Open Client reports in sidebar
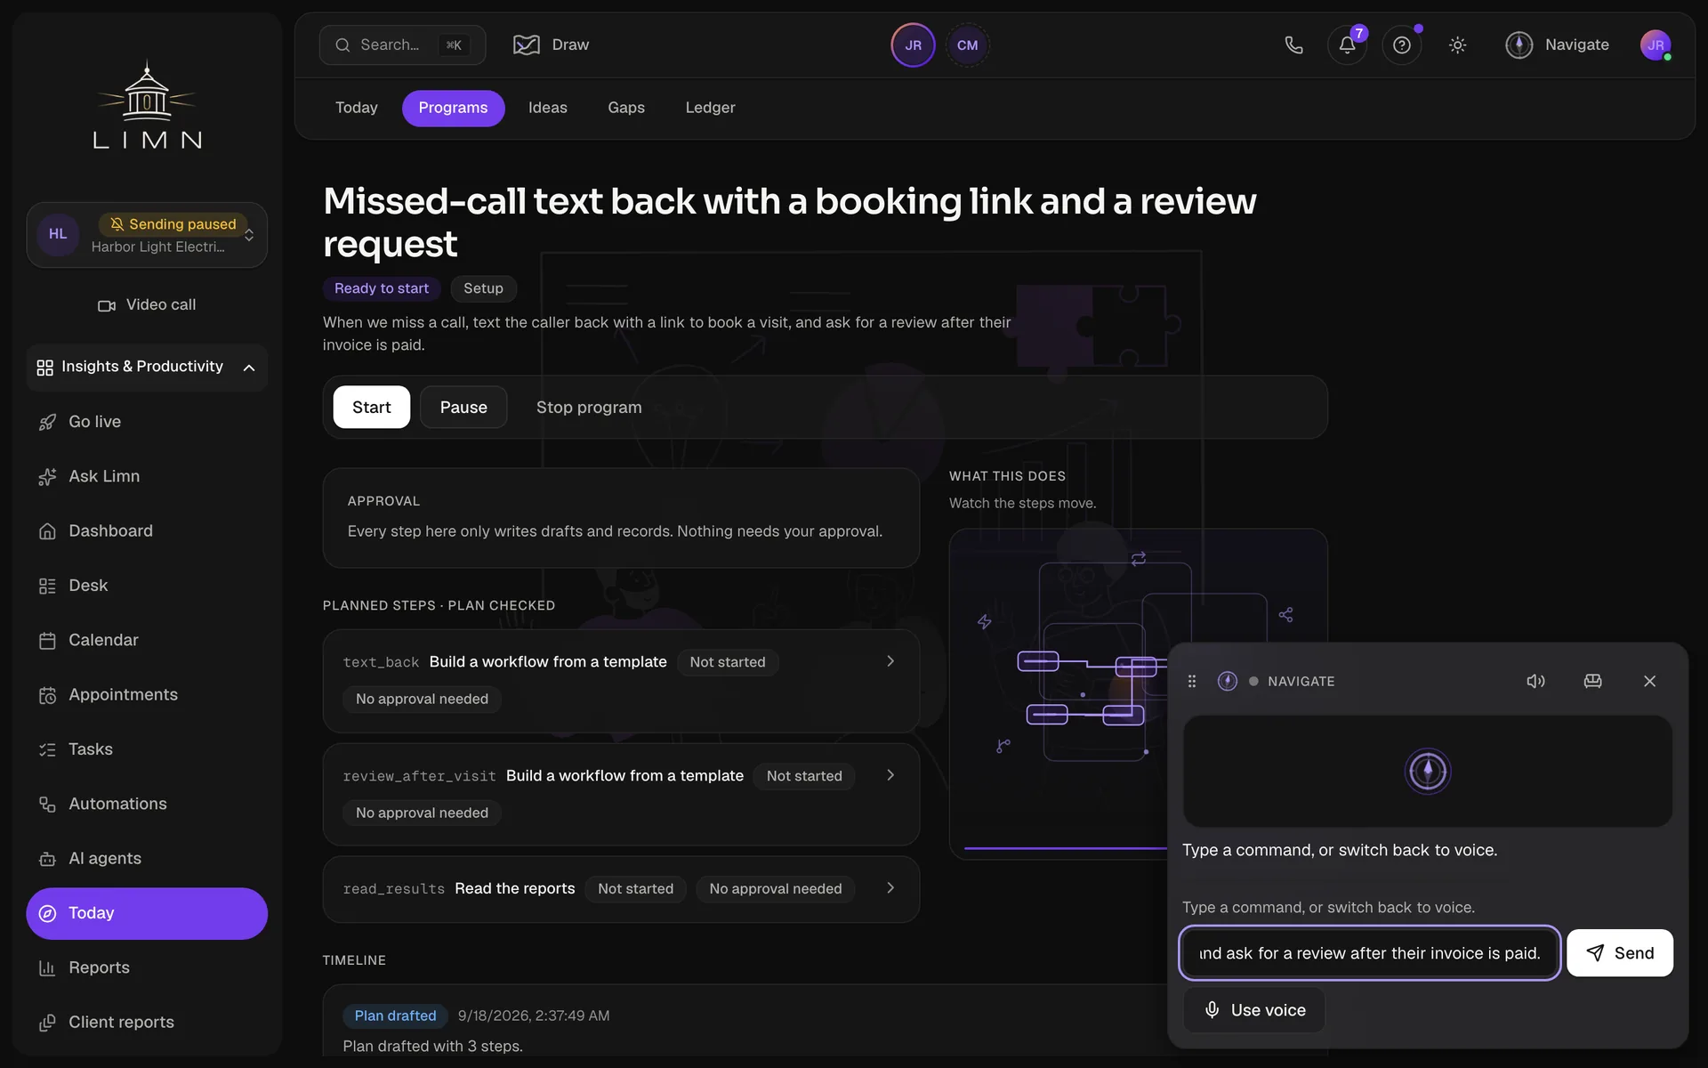 (x=147, y=1022)
